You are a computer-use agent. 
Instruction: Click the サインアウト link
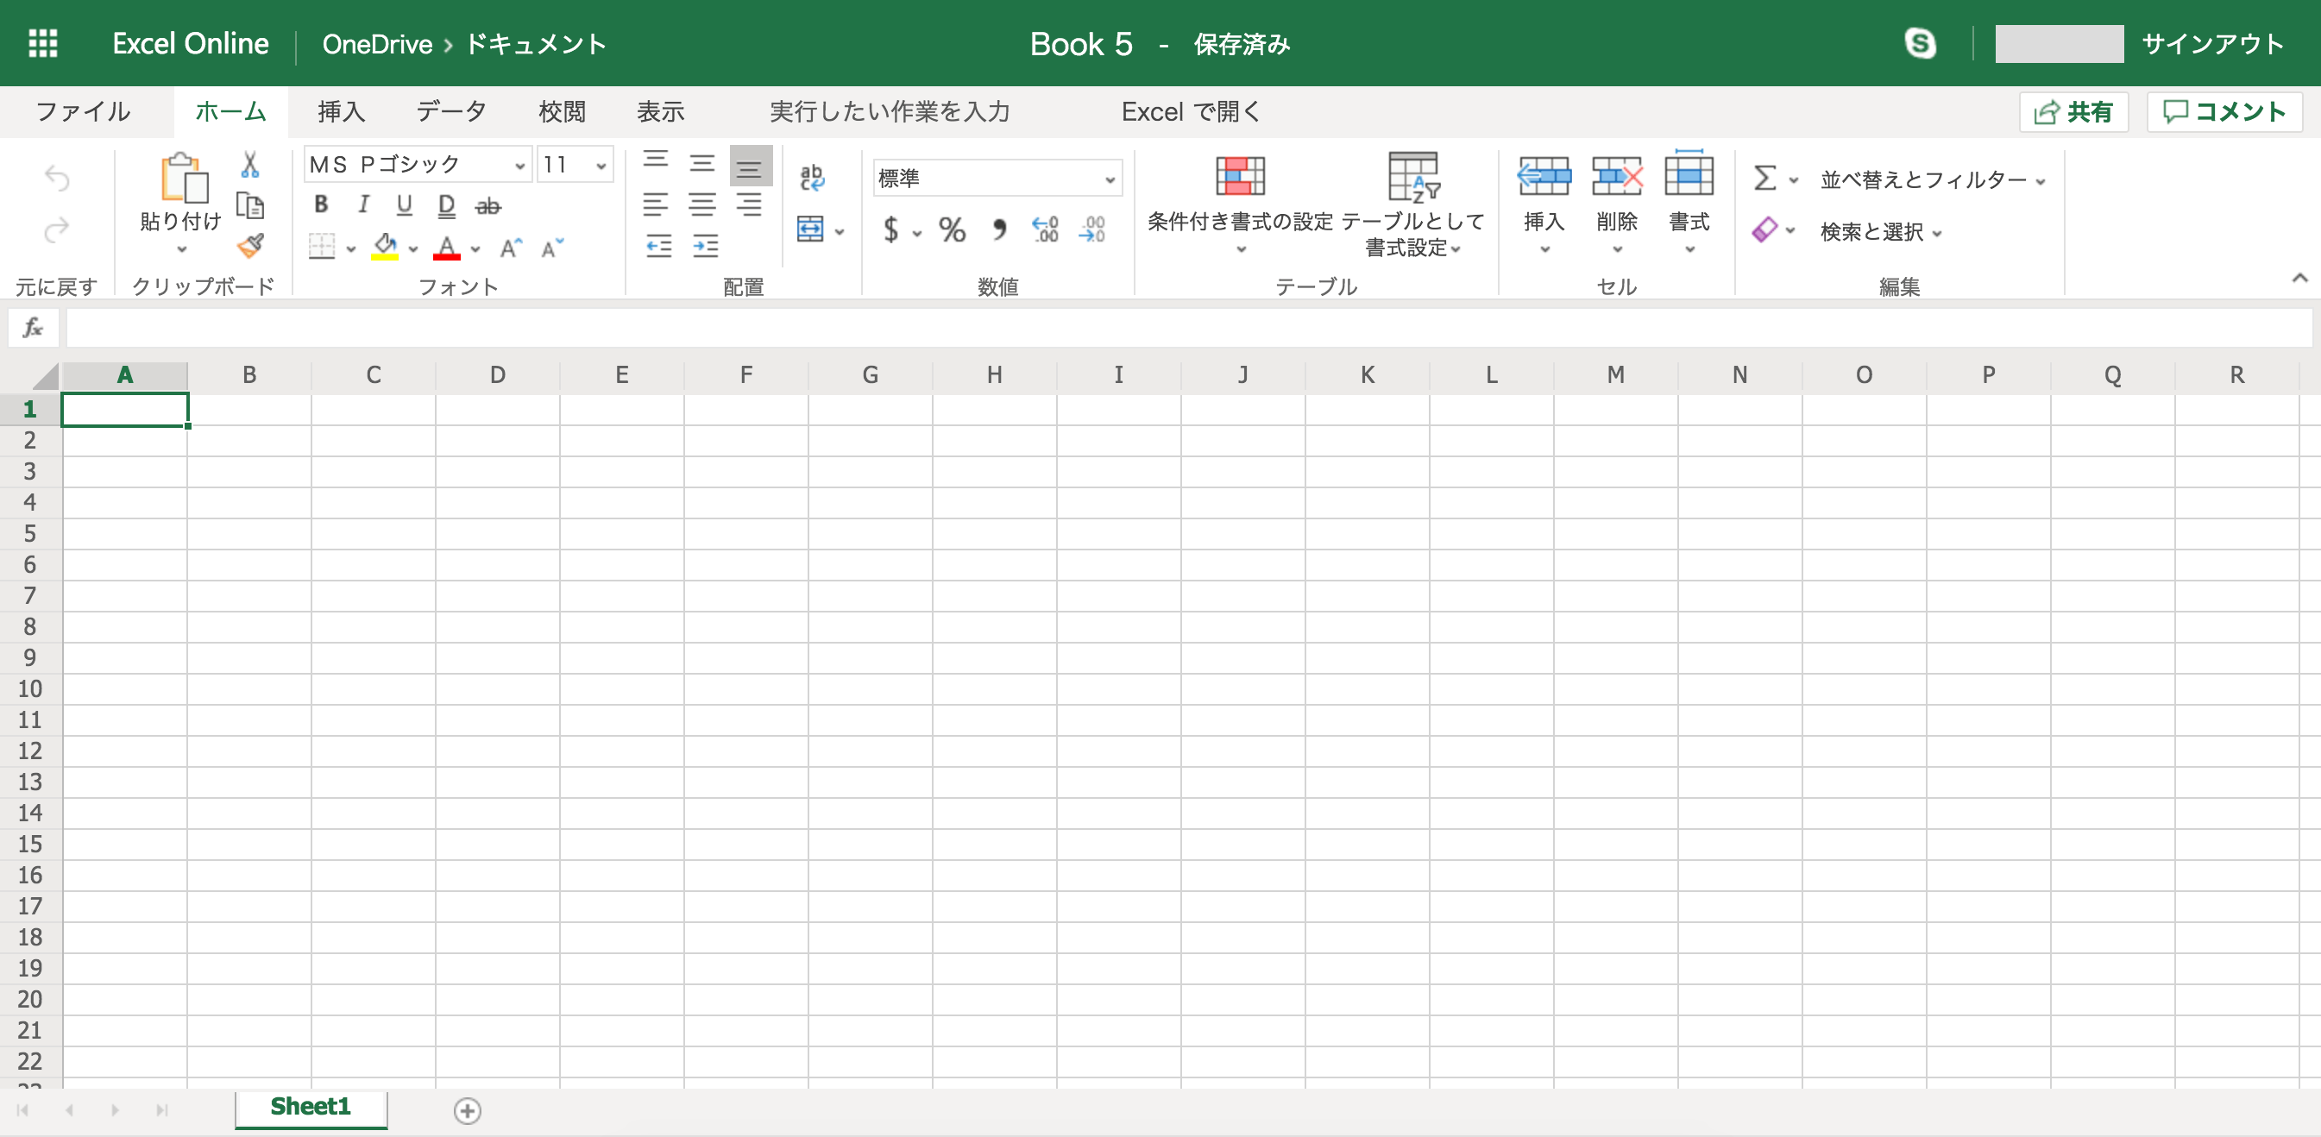[x=2212, y=43]
